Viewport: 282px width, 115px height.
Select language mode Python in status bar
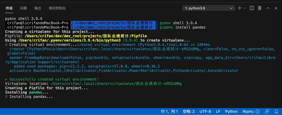231,112
